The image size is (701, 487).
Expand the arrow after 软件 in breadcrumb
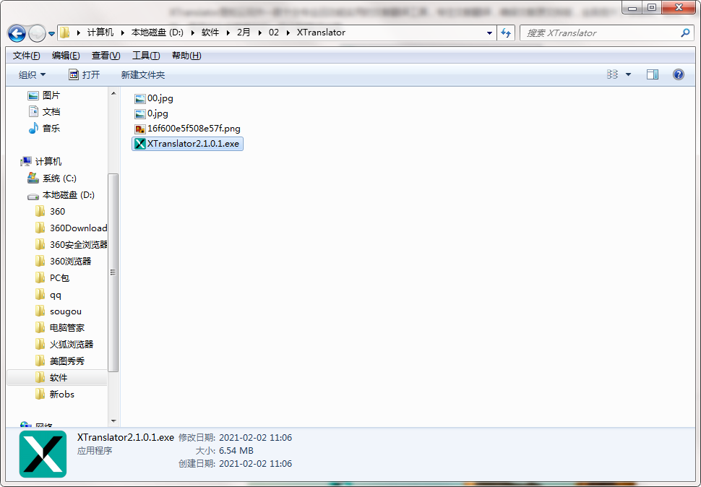pyautogui.click(x=228, y=33)
